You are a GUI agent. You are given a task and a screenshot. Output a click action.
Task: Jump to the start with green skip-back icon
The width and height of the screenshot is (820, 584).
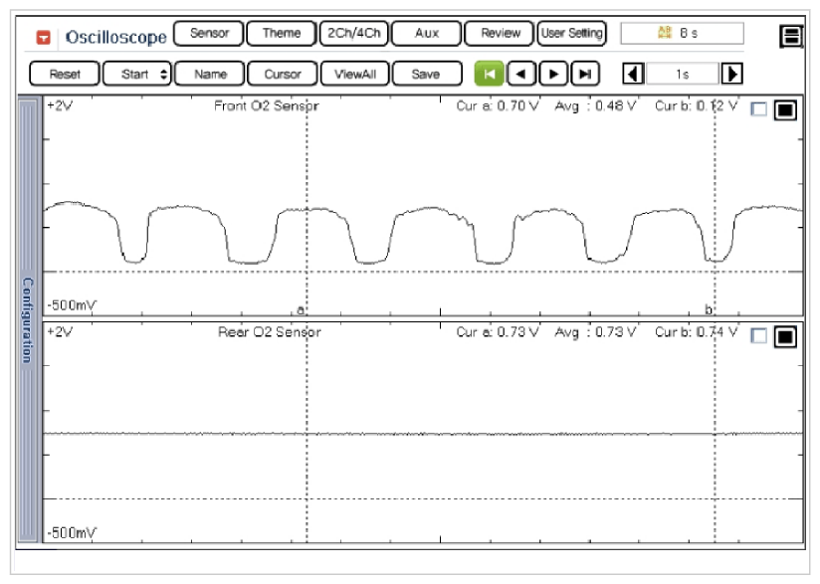click(x=489, y=74)
